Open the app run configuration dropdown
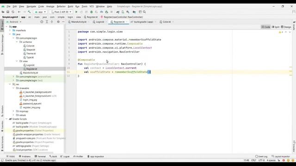Viewport: 296px width, 166px height. click(40, 12)
